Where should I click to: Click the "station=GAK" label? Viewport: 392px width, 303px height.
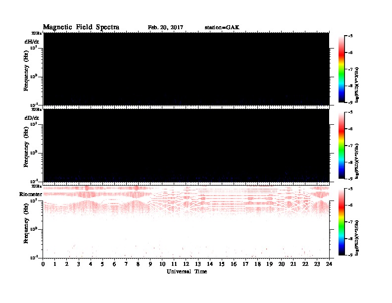222,28
